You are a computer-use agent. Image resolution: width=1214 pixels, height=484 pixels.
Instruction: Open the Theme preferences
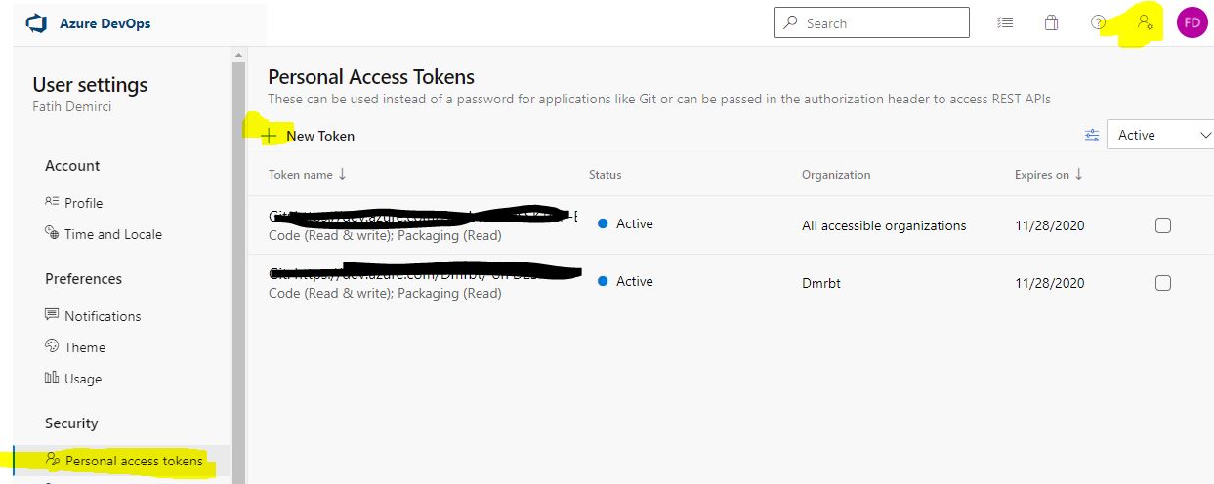[x=75, y=347]
